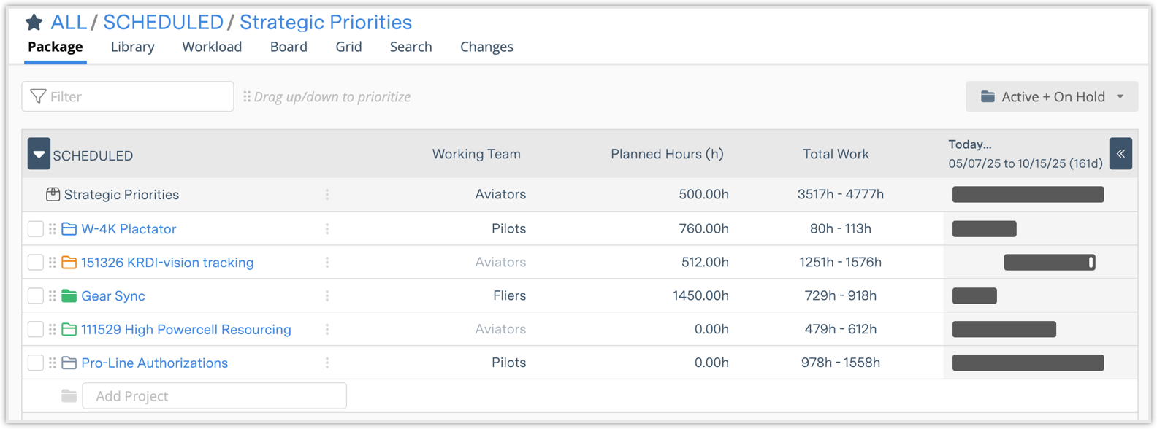Click the orange folder icon for KRDI-vision tracking

coord(69,263)
